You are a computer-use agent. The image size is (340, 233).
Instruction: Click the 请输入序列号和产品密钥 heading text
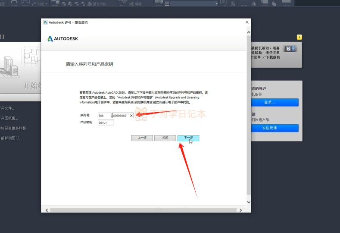pos(89,64)
